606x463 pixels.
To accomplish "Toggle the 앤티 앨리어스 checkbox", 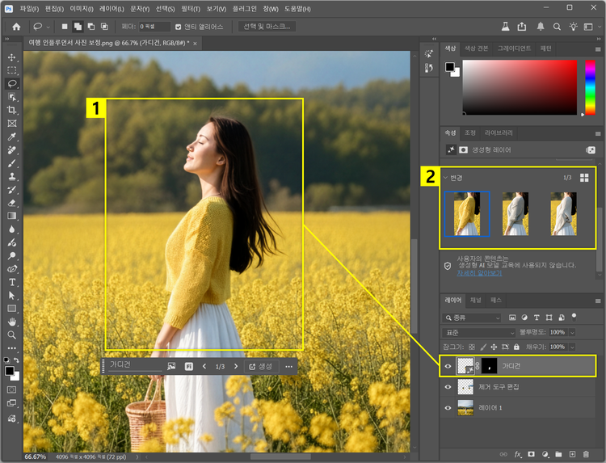I will [x=178, y=27].
